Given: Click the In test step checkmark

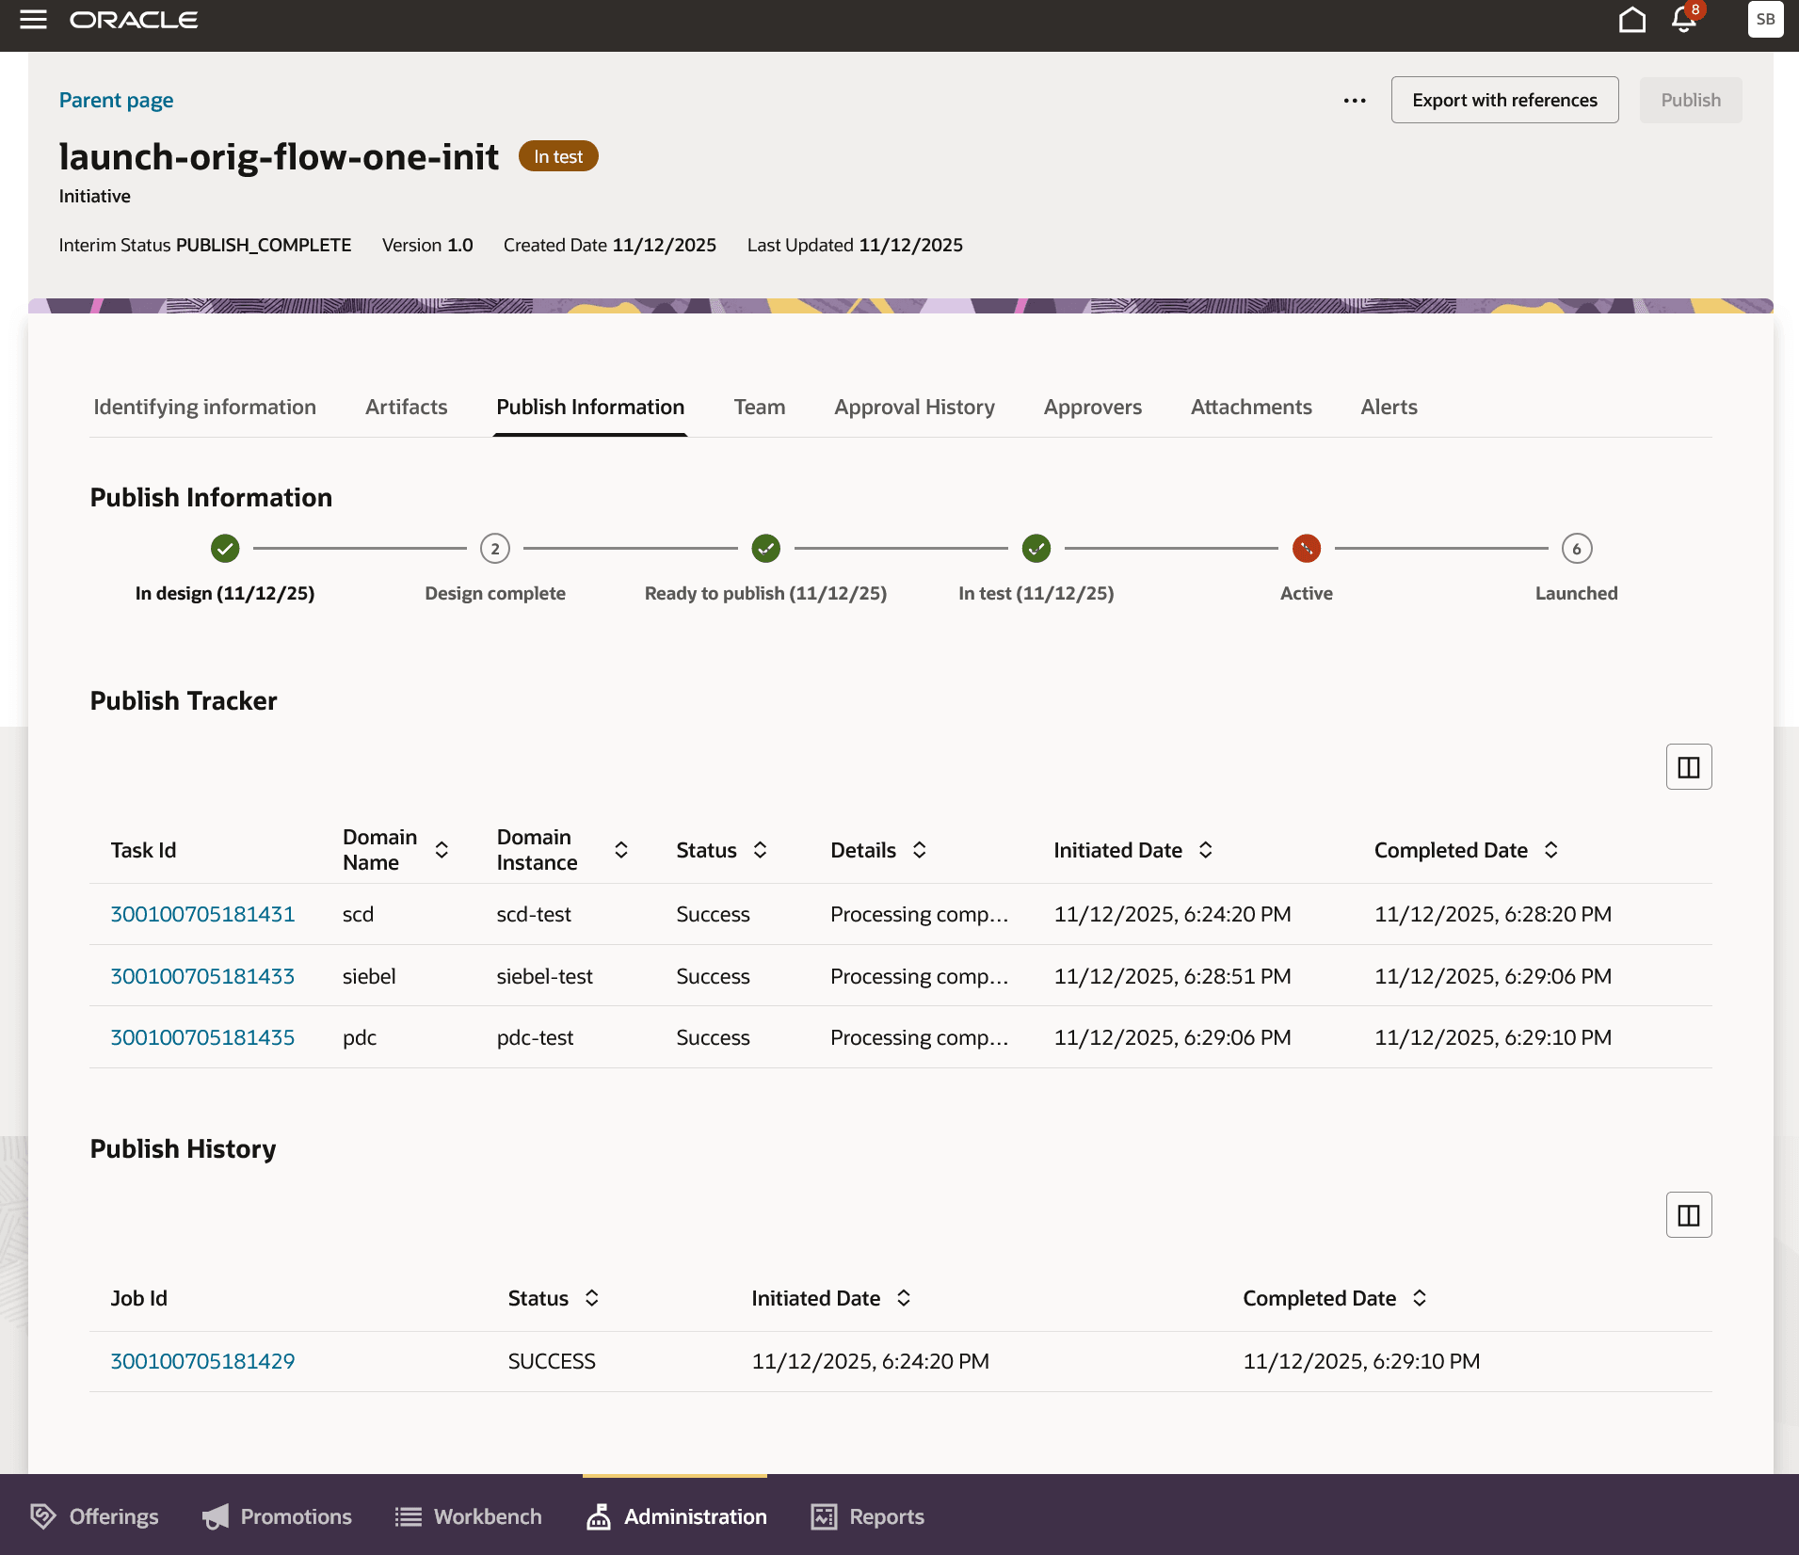Looking at the screenshot, I should coord(1036,548).
